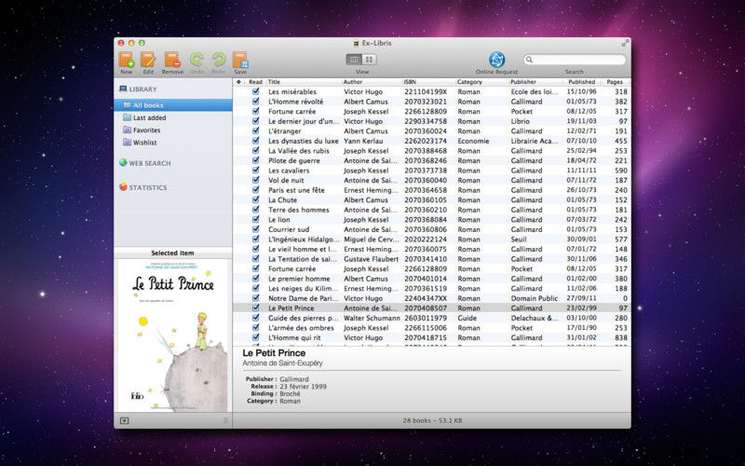Uncheck Read for Vol de nuit
This screenshot has width=745, height=466.
coord(255,180)
